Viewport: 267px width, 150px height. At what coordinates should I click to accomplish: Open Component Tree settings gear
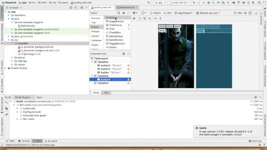pos(123,54)
